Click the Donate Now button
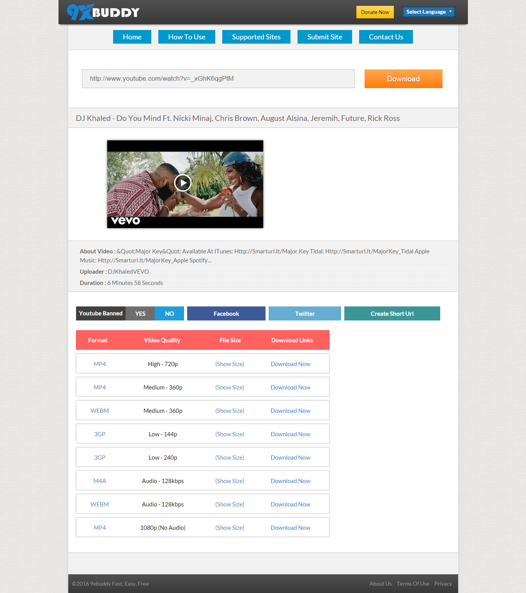This screenshot has width=526, height=593. [x=375, y=12]
